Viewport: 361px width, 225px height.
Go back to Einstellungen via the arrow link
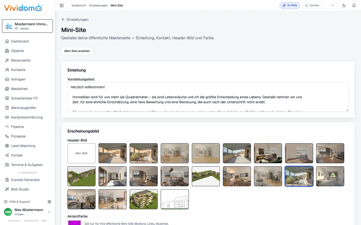(x=75, y=19)
